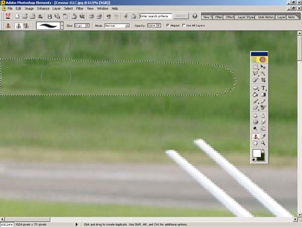Select the Zoom magnifier tool
Screen dimensions: 302x227
coord(263,143)
